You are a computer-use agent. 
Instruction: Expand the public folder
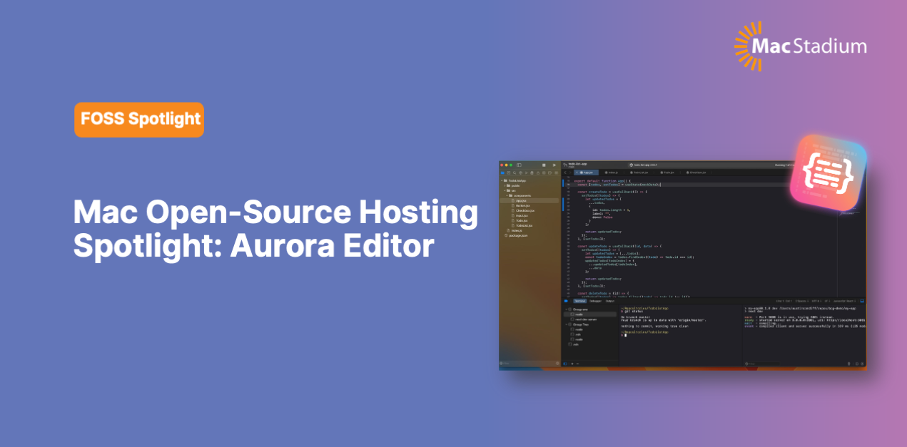pyautogui.click(x=505, y=185)
